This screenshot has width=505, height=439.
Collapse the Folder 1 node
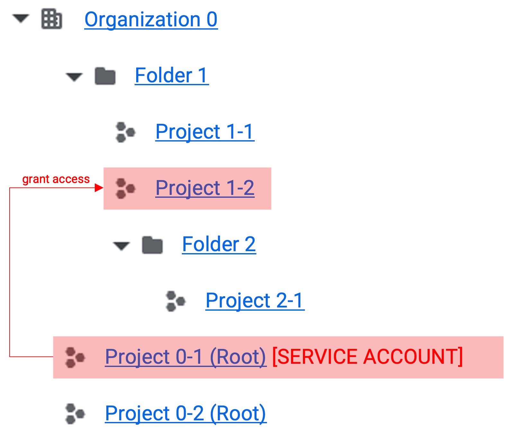(74, 77)
